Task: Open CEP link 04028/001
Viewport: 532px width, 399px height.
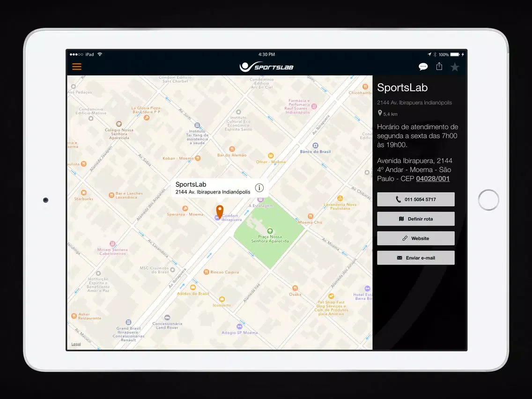Action: (433, 179)
